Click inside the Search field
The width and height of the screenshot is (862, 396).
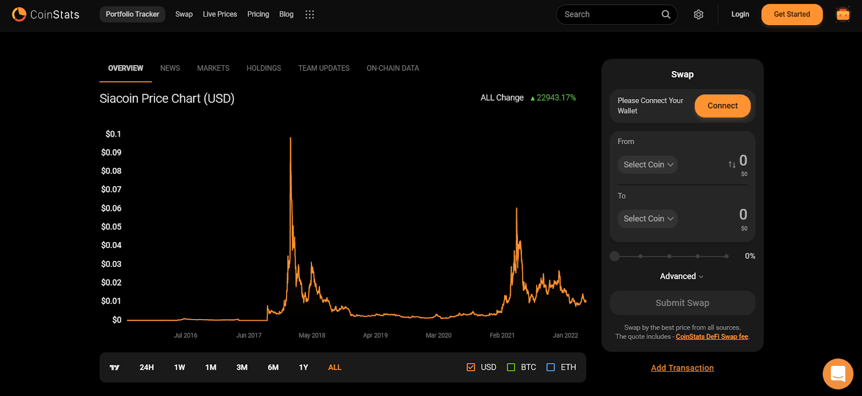click(609, 15)
